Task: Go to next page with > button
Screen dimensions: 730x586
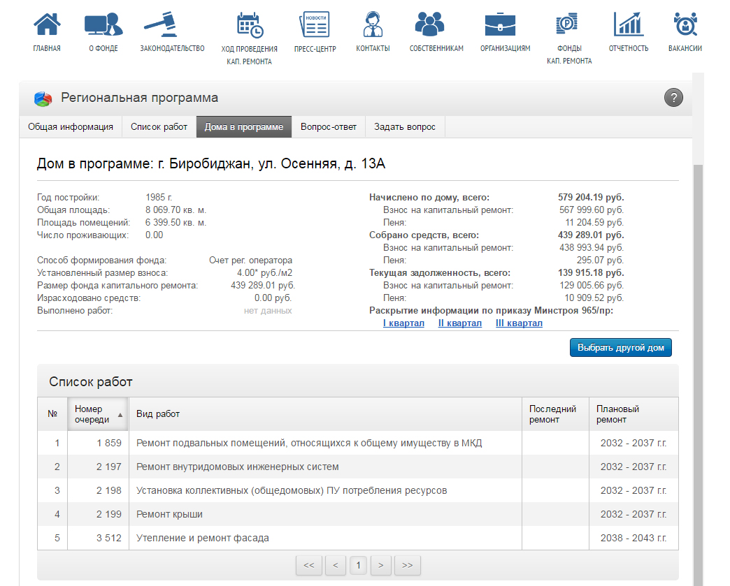Action: point(381,566)
